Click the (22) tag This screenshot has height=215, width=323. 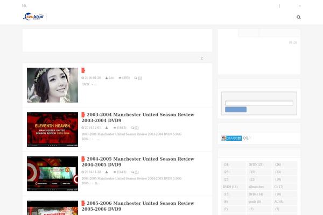259,180
